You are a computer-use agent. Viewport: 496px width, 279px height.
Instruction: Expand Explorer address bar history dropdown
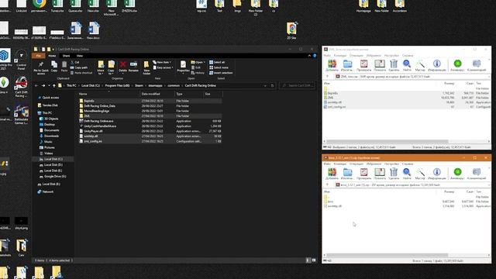point(265,85)
